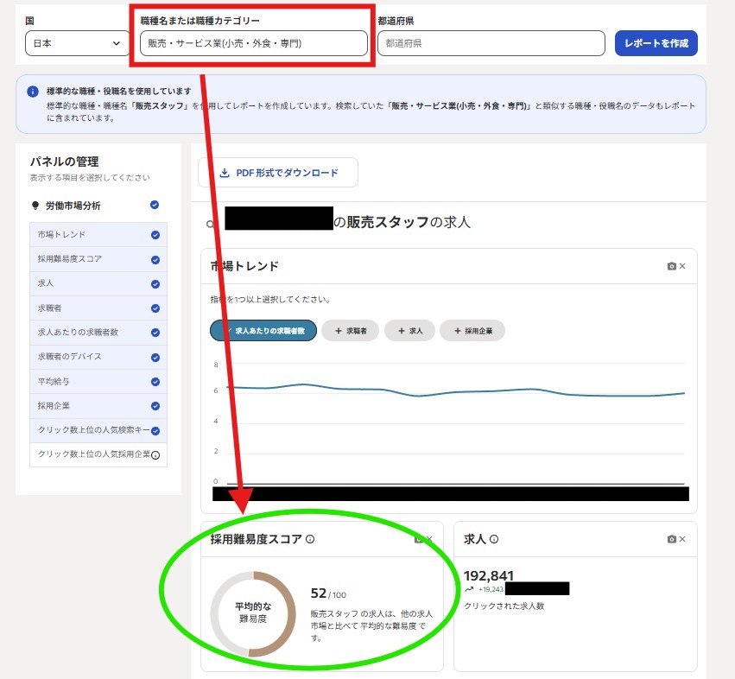Open the 職種名または職種カテゴリー field
The width and height of the screenshot is (735, 679).
pos(253,43)
